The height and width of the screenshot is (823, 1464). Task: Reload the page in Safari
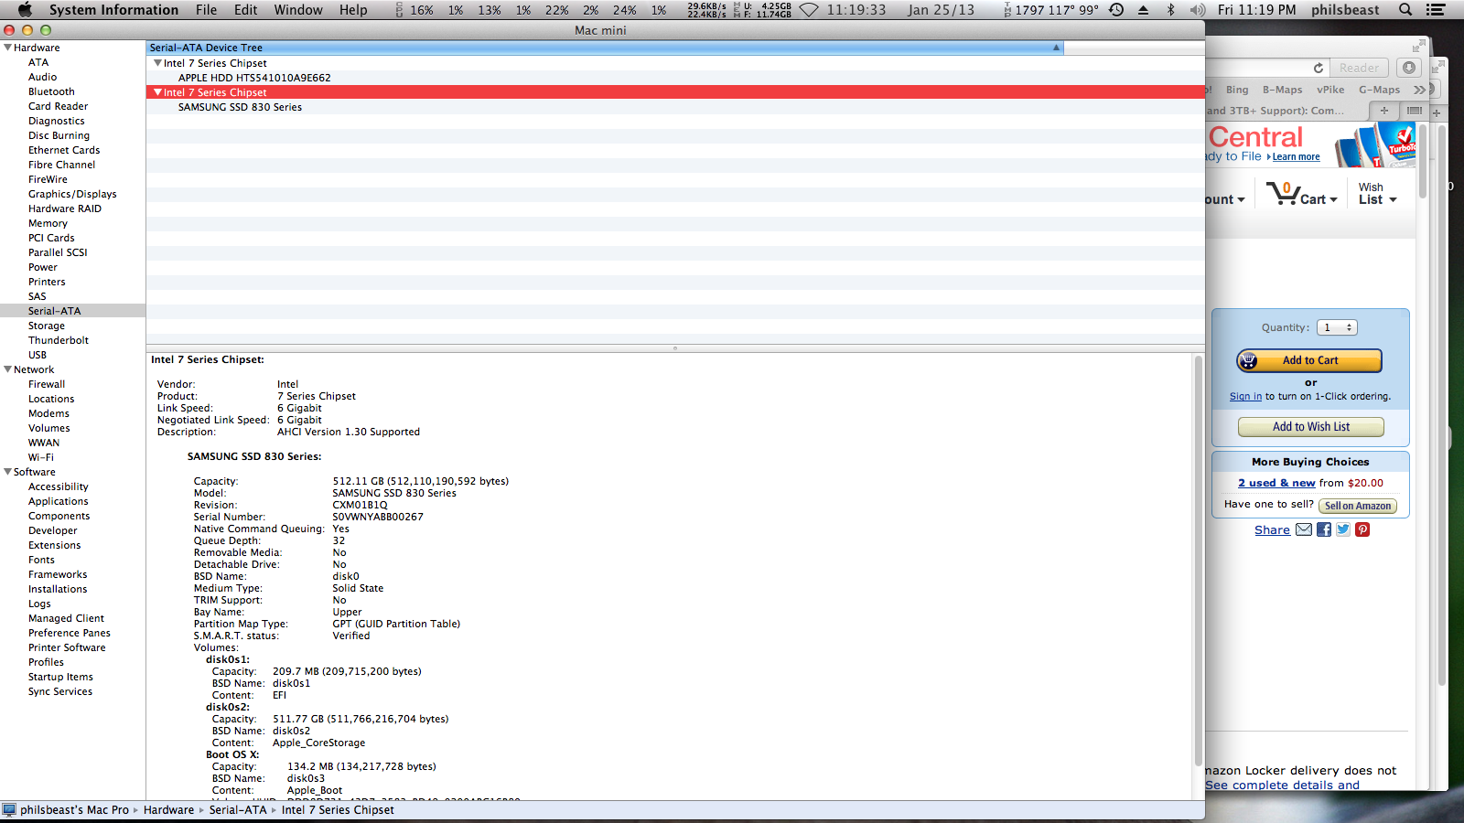click(1319, 68)
